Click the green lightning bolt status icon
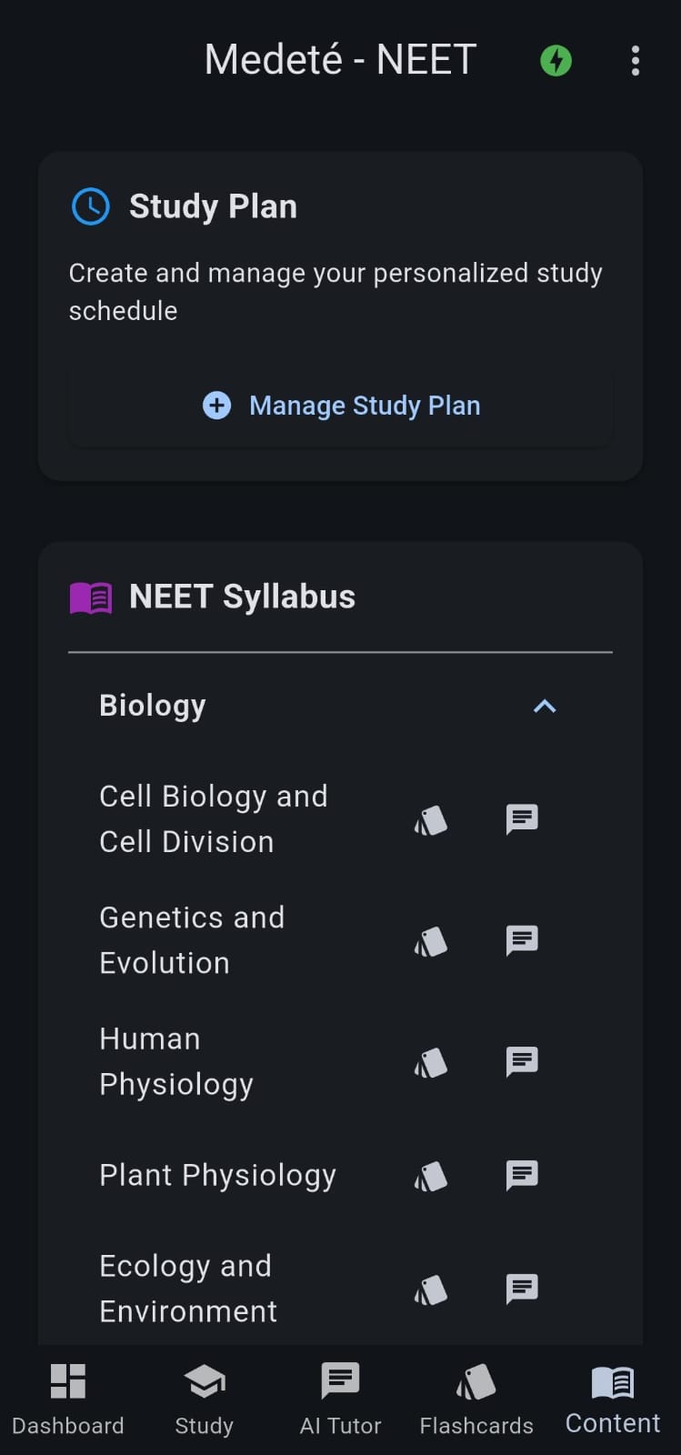 [556, 61]
